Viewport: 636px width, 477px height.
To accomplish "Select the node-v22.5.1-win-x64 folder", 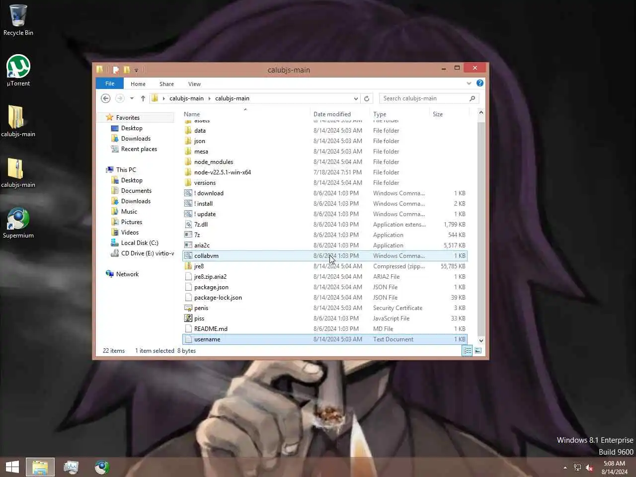I will click(325, 172).
